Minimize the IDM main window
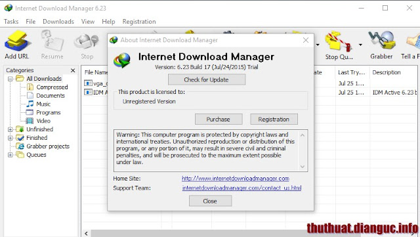420x237 pixels. click(x=362, y=8)
